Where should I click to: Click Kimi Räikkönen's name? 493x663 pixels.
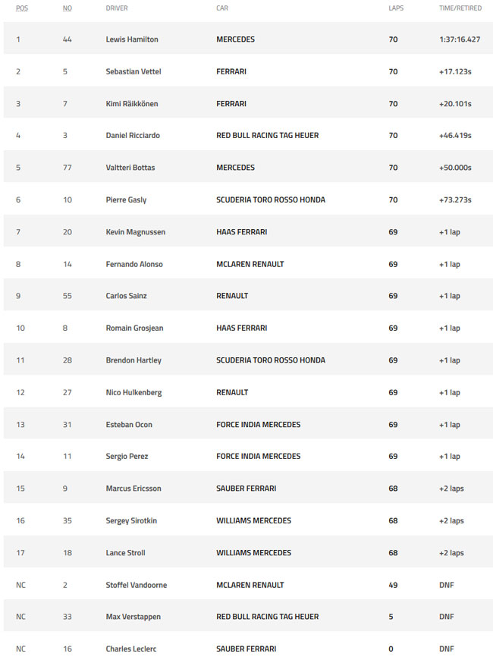[132, 104]
